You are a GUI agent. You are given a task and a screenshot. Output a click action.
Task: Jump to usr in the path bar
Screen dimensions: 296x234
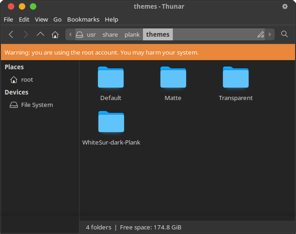pos(91,34)
